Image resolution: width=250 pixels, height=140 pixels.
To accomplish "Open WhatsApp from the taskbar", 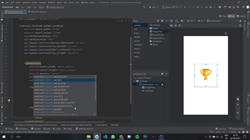I will coord(113,136).
